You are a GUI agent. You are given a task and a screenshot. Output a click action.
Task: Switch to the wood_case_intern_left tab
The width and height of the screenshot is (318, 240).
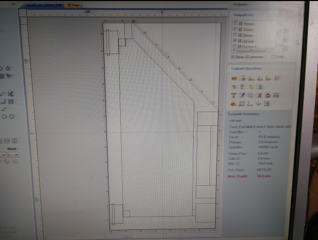tap(44, 5)
